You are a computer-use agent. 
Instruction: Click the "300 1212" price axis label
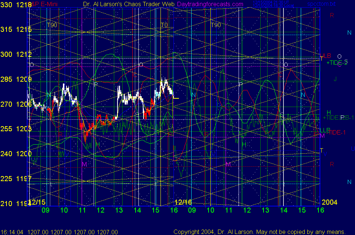point(16,54)
